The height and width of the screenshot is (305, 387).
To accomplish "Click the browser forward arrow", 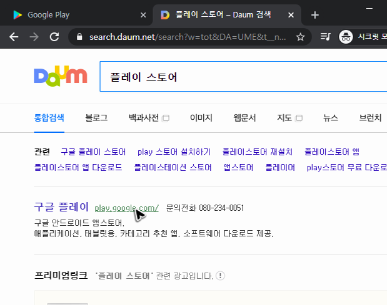I will [34, 37].
